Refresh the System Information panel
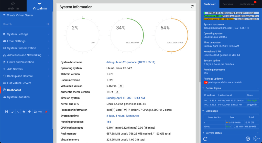The image size is (262, 143). pyautogui.click(x=192, y=7)
